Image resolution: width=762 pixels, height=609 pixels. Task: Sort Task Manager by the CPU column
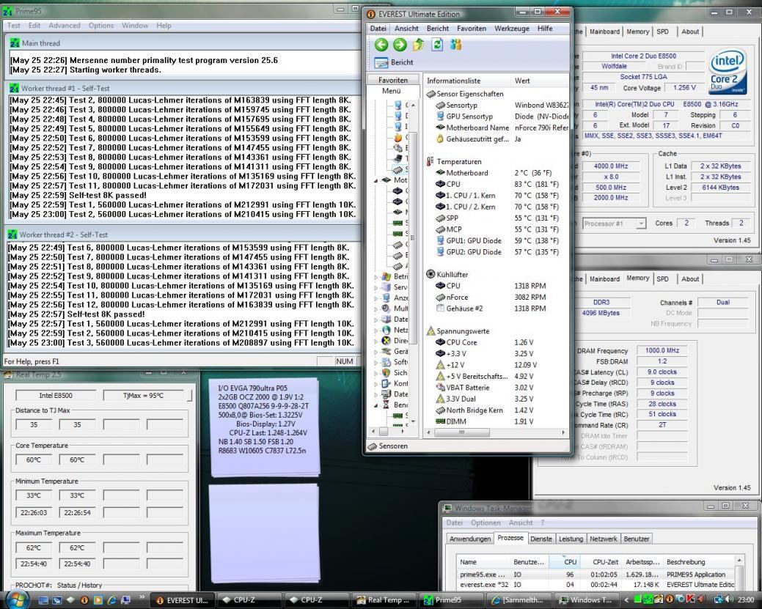pos(570,562)
